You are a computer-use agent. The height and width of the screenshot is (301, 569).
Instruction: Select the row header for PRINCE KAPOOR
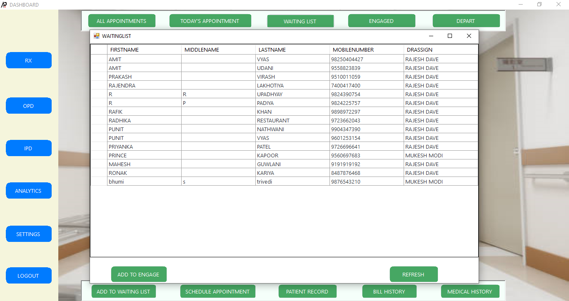[99, 155]
